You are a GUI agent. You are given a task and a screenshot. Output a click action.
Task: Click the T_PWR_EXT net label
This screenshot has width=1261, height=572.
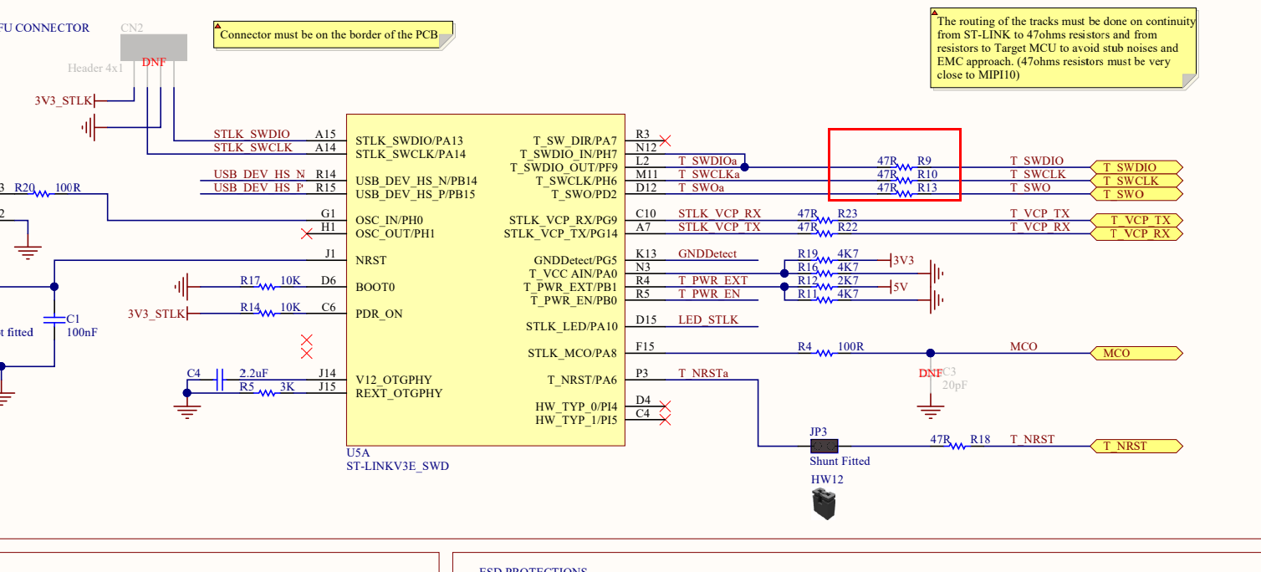pos(713,280)
